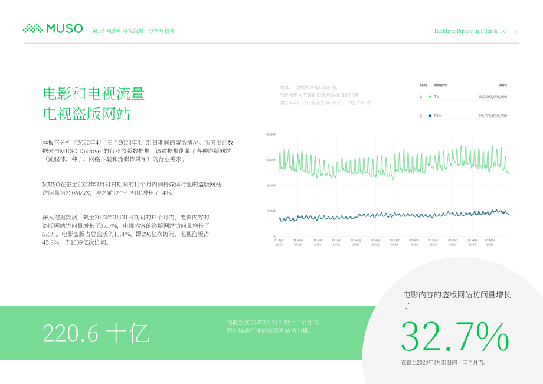543x384 pixels.
Task: Click the '300M' y-axis label
Action: pyautogui.click(x=271, y=160)
